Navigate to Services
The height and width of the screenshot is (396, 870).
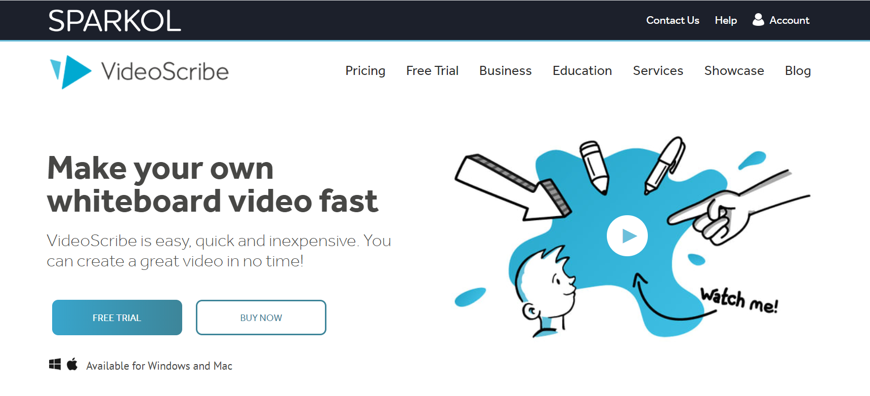coord(658,71)
